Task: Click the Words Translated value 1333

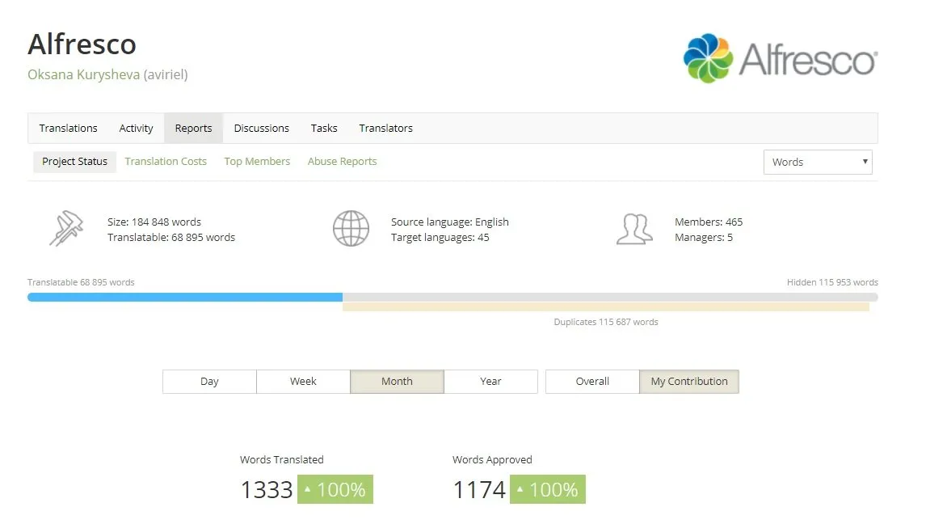Action: [267, 489]
